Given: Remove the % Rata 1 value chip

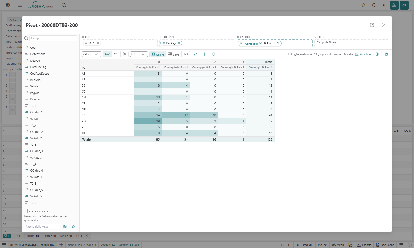Looking at the screenshot, I should [278, 43].
